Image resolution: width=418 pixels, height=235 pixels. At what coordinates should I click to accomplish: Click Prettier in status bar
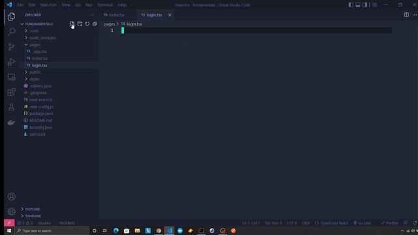(x=389, y=223)
